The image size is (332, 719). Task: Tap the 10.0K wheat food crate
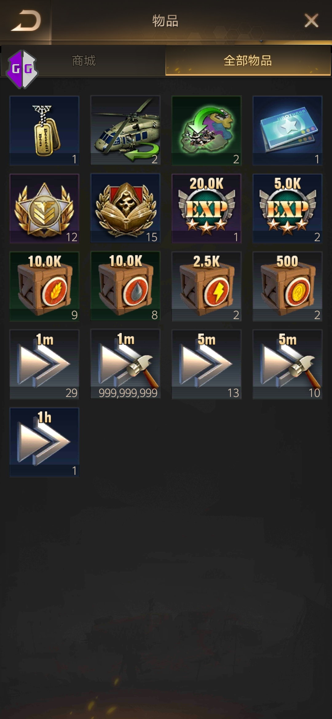[x=44, y=286]
